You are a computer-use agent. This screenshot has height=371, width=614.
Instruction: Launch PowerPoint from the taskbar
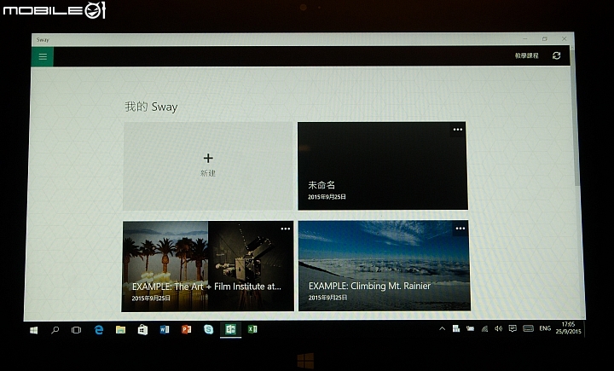(187, 329)
